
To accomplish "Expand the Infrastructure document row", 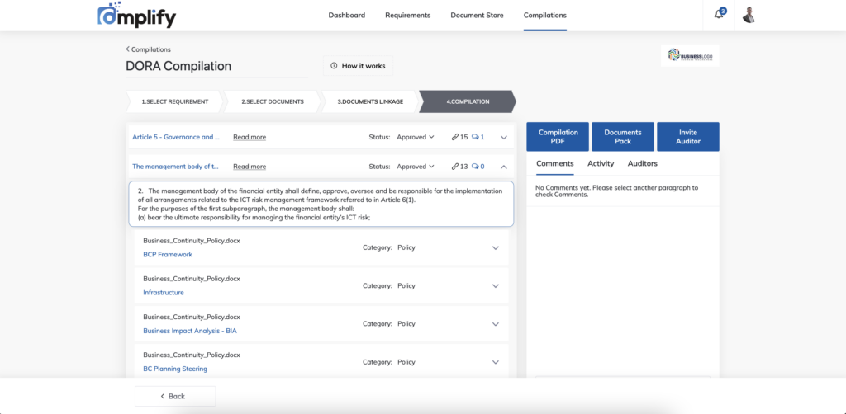I will (x=496, y=286).
